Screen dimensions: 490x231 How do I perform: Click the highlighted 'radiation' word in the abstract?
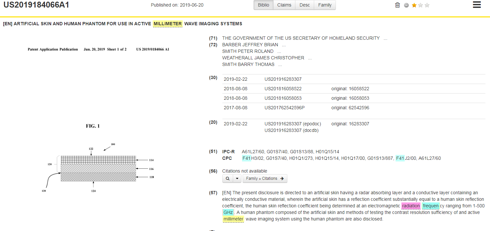411,206
